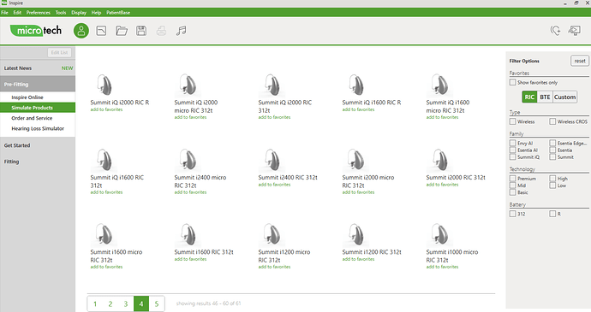The image size is (591, 312).
Task: Check the Wireless CROS type filter
Action: click(552, 121)
